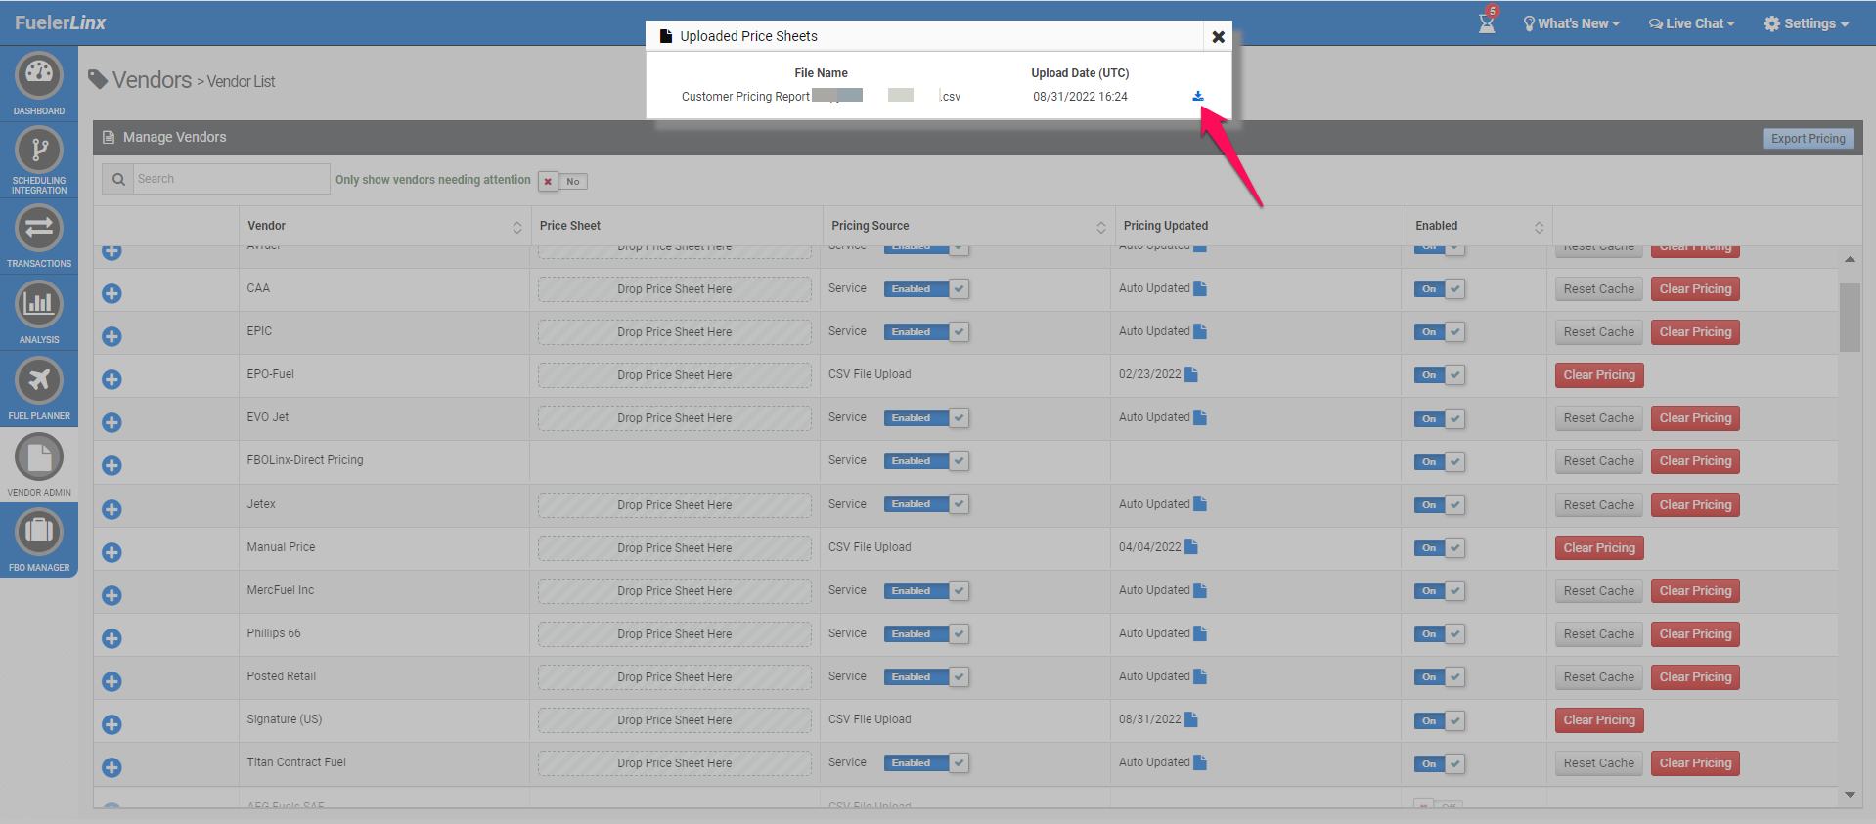Turn off the Manual Price On switch

click(1440, 547)
